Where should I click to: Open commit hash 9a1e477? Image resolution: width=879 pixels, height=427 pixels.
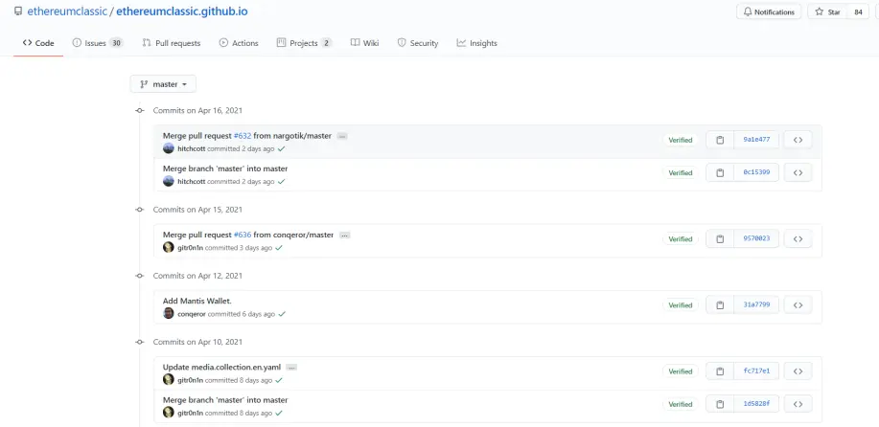pos(756,140)
